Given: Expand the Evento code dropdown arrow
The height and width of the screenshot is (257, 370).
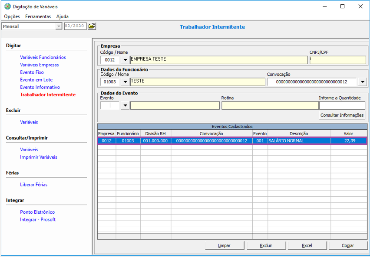Looking at the screenshot, I should click(125, 106).
